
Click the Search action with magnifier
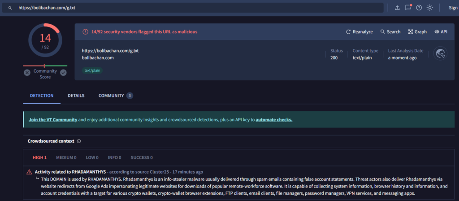coord(390,32)
